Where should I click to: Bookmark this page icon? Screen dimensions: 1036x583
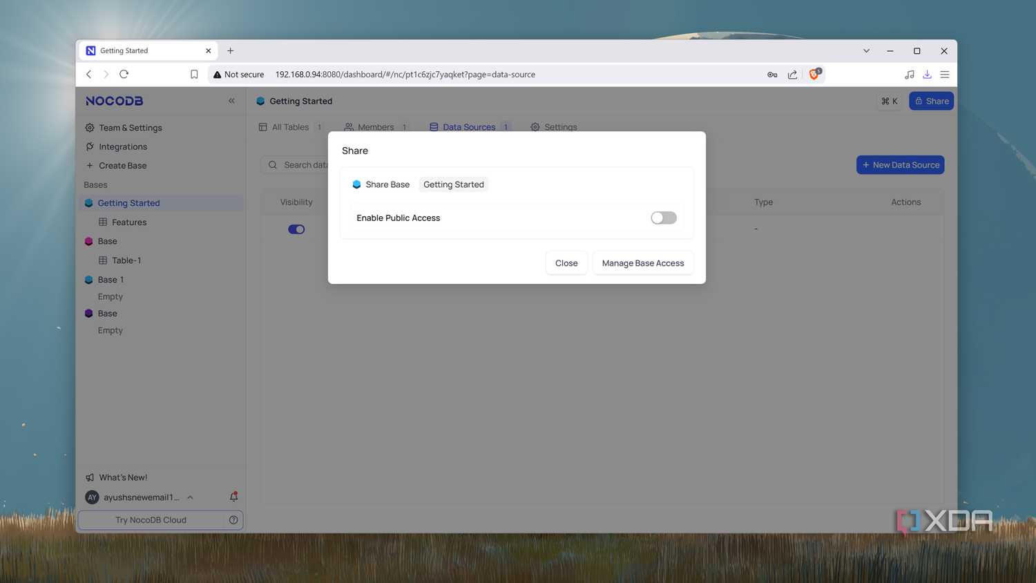[x=194, y=75]
